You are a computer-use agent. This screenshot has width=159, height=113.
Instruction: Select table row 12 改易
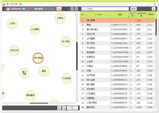coord(117,71)
